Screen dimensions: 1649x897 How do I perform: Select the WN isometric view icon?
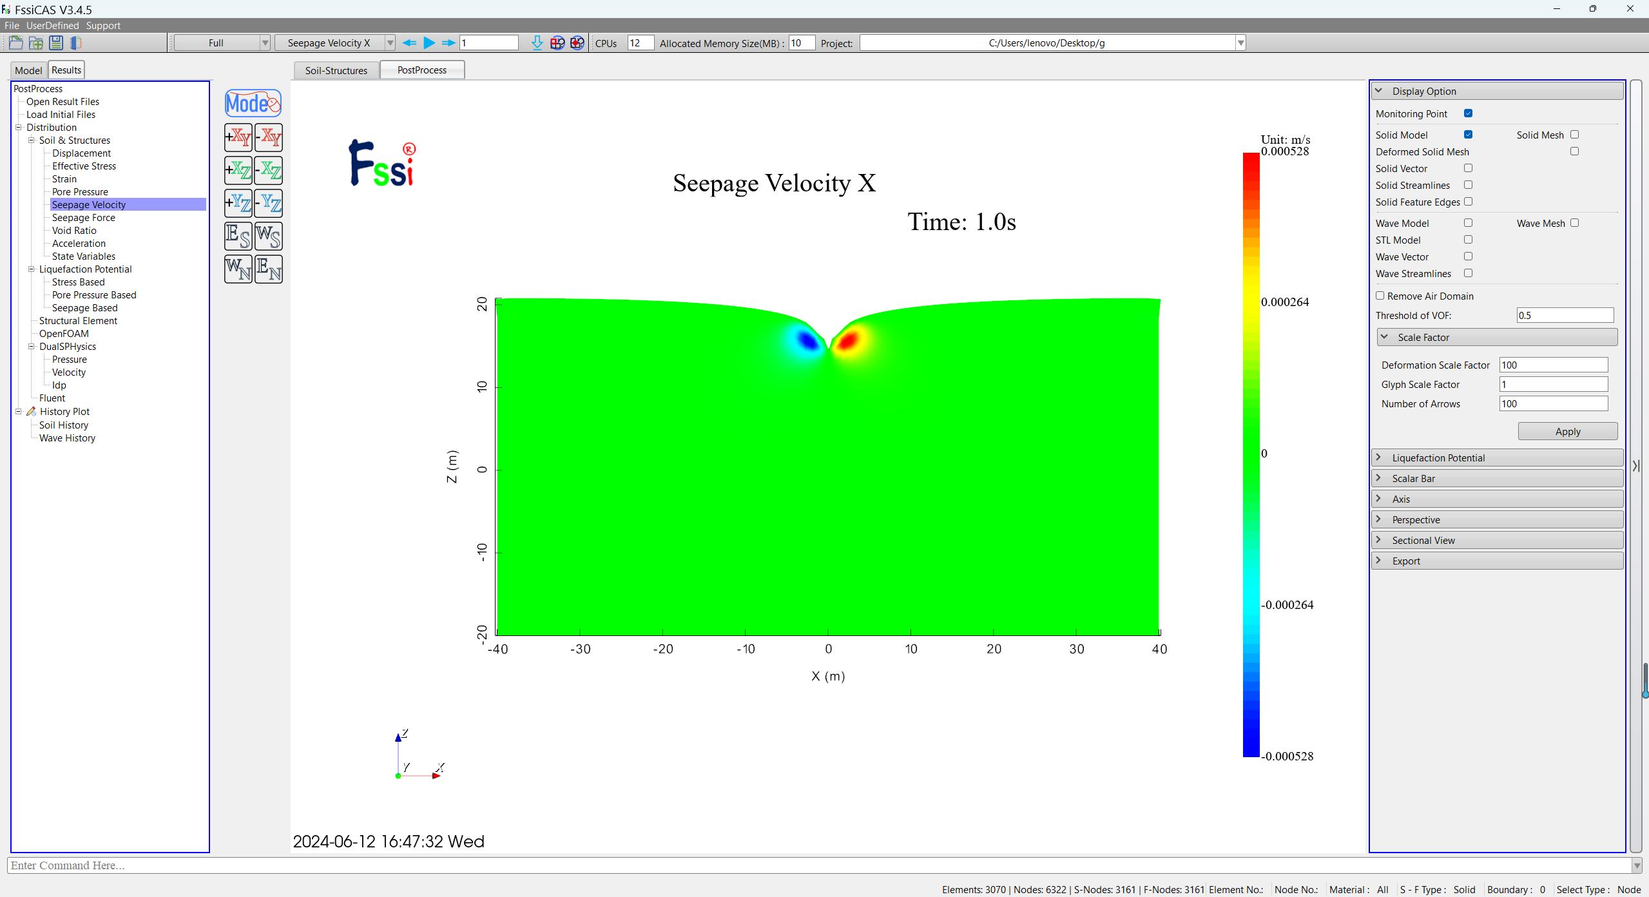point(238,269)
